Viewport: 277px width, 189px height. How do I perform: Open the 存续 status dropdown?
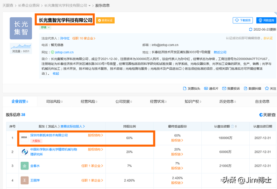click(x=45, y=28)
